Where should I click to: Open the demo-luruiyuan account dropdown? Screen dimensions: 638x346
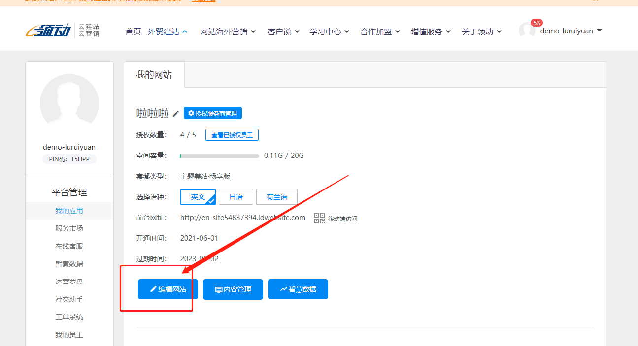coord(571,31)
